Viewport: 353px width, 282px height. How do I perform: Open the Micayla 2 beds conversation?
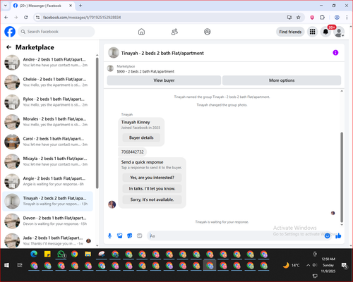tap(48, 161)
